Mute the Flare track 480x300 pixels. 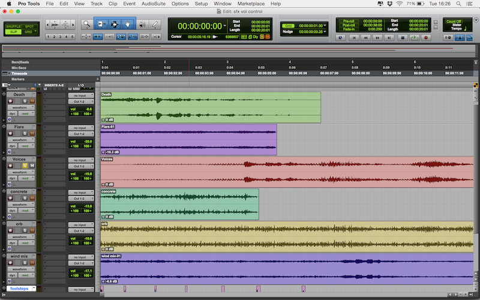[x=32, y=133]
